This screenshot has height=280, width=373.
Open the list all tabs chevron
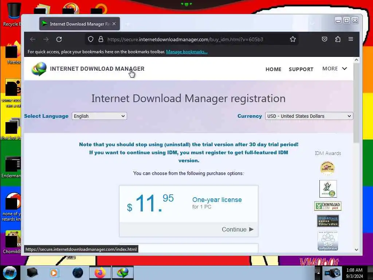(312, 24)
